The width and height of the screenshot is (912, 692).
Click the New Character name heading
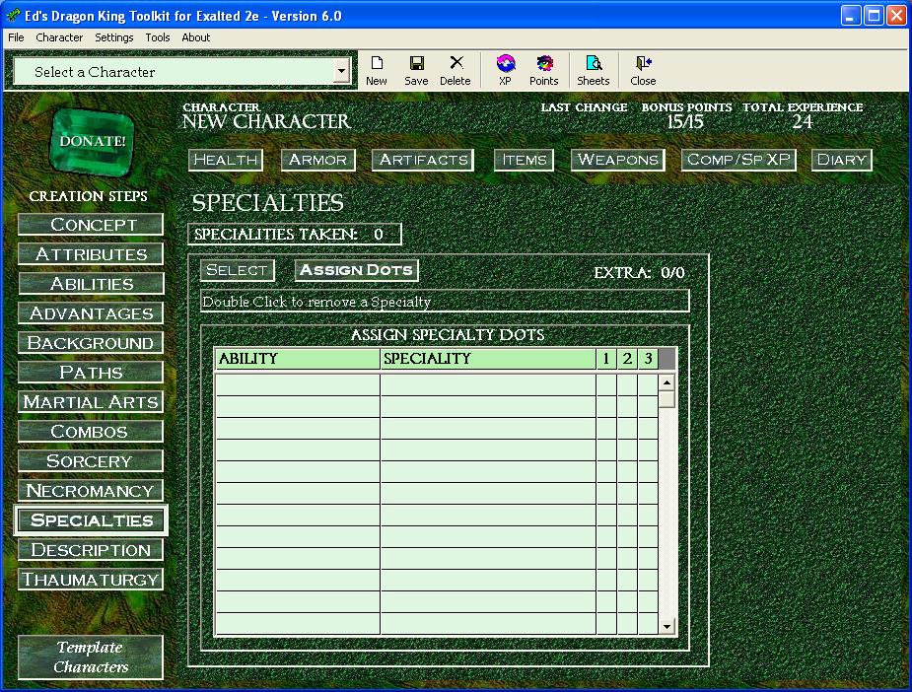click(x=266, y=121)
